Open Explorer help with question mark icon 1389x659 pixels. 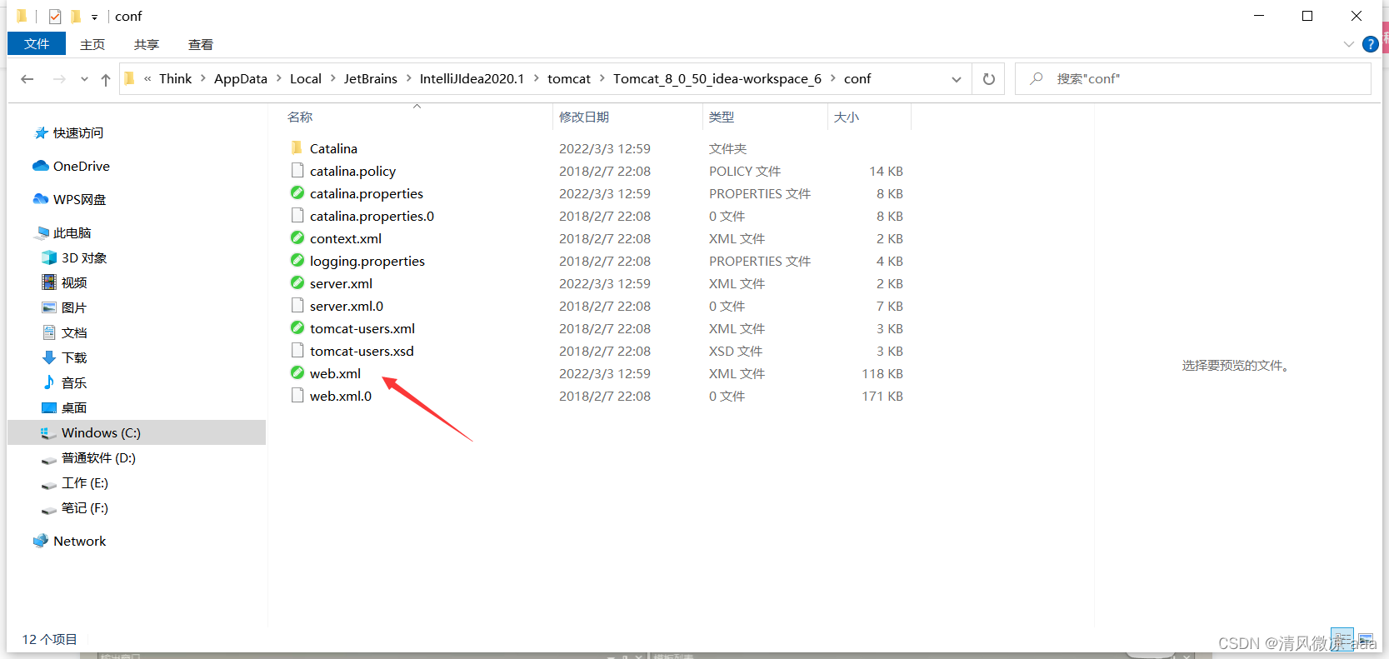pos(1370,44)
